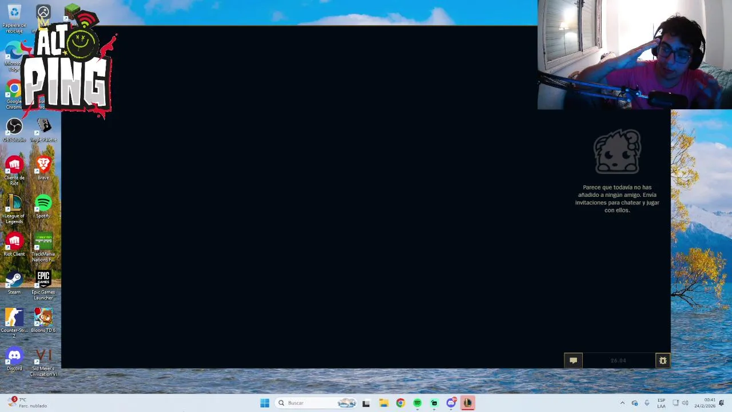Open the chat icon in League client

(573, 360)
